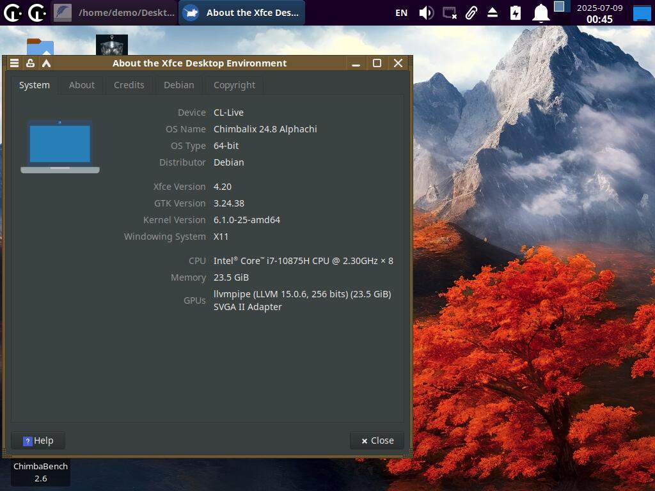Click the CL-Live device name
The height and width of the screenshot is (491, 655).
point(228,113)
